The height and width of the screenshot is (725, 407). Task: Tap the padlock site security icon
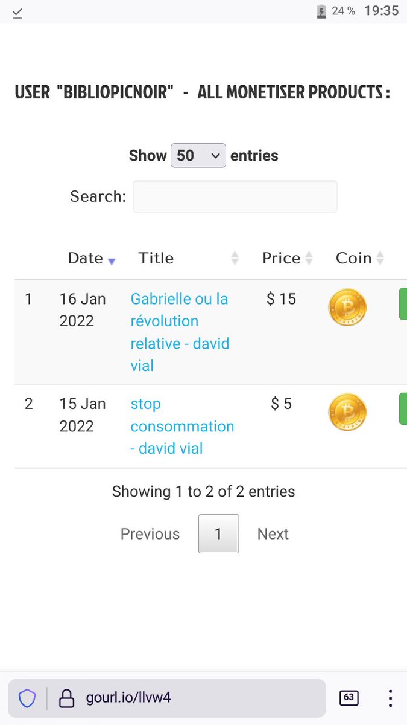[x=66, y=698]
